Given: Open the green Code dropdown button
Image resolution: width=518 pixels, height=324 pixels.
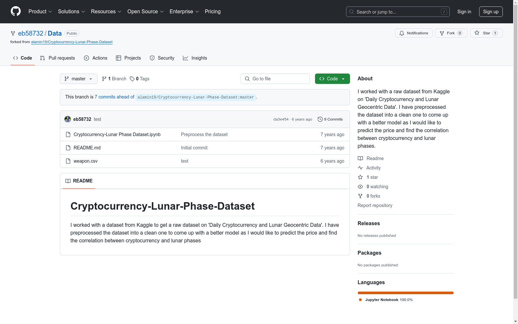Looking at the screenshot, I should (x=332, y=79).
